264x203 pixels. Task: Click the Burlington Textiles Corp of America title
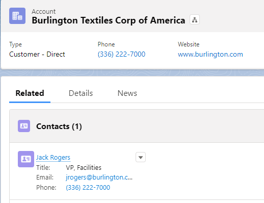pyautogui.click(x=109, y=20)
